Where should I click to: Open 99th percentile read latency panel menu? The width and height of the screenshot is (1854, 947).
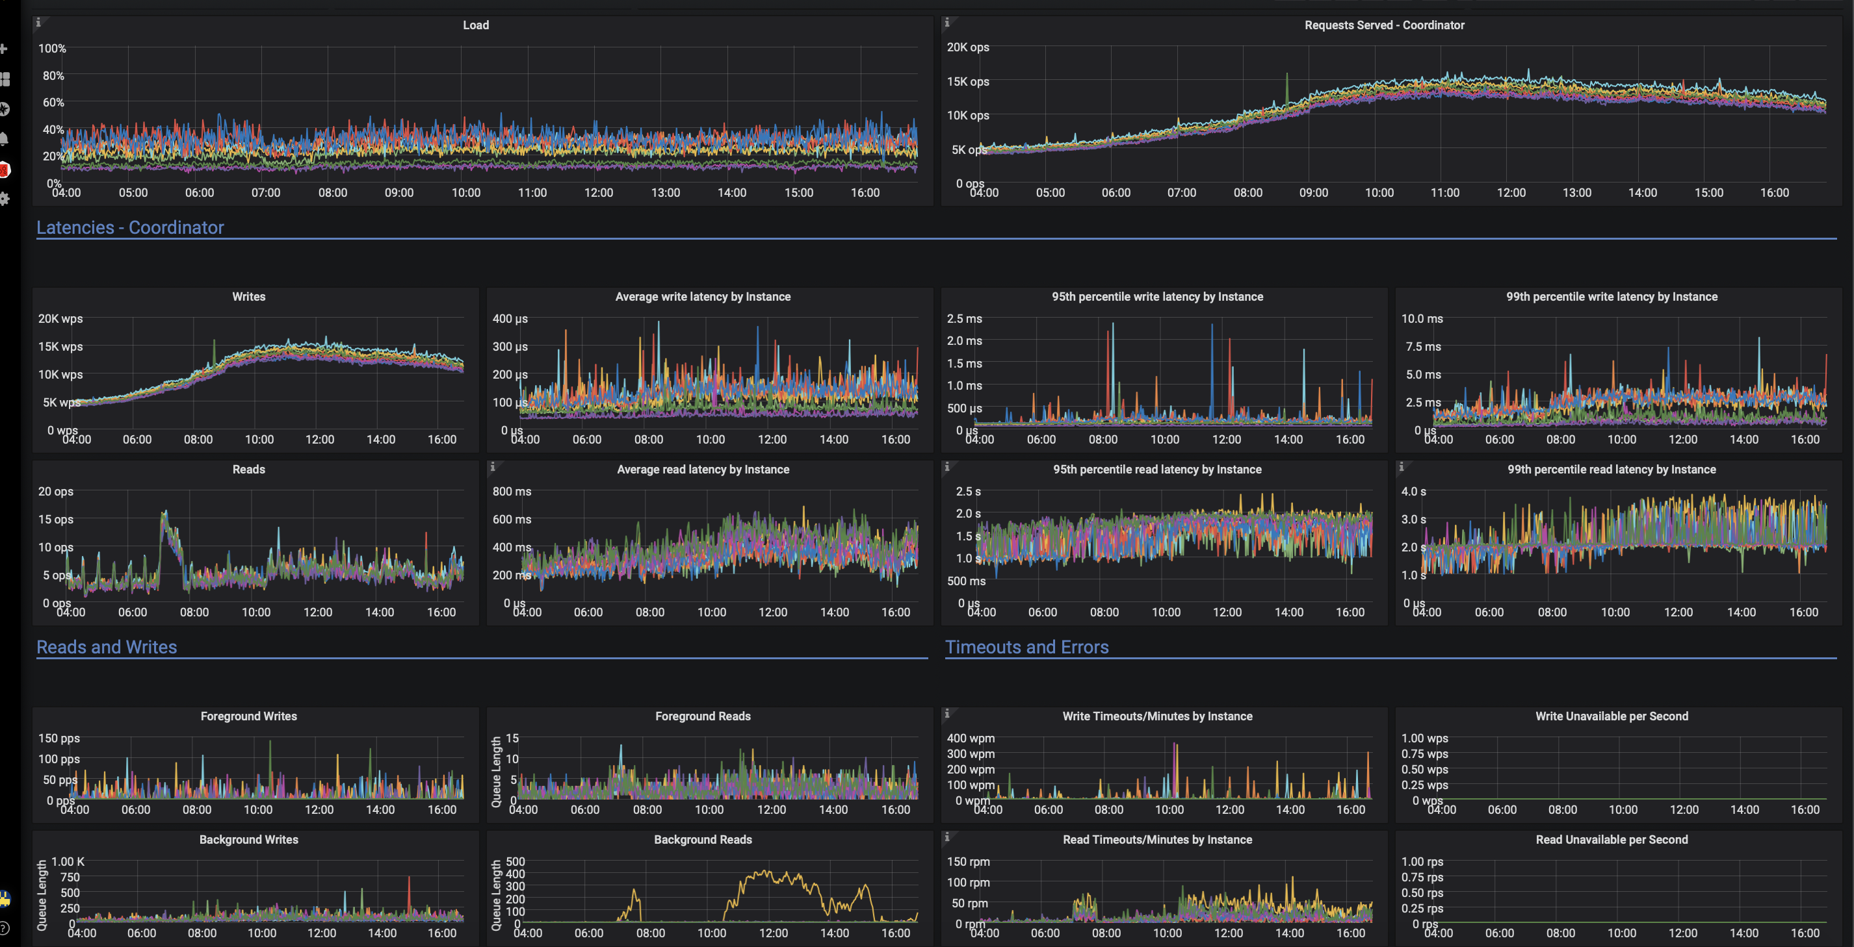tap(1612, 470)
